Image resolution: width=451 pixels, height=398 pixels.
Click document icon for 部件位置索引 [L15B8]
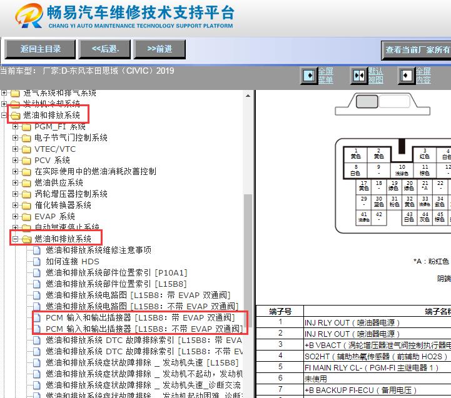pos(37,284)
